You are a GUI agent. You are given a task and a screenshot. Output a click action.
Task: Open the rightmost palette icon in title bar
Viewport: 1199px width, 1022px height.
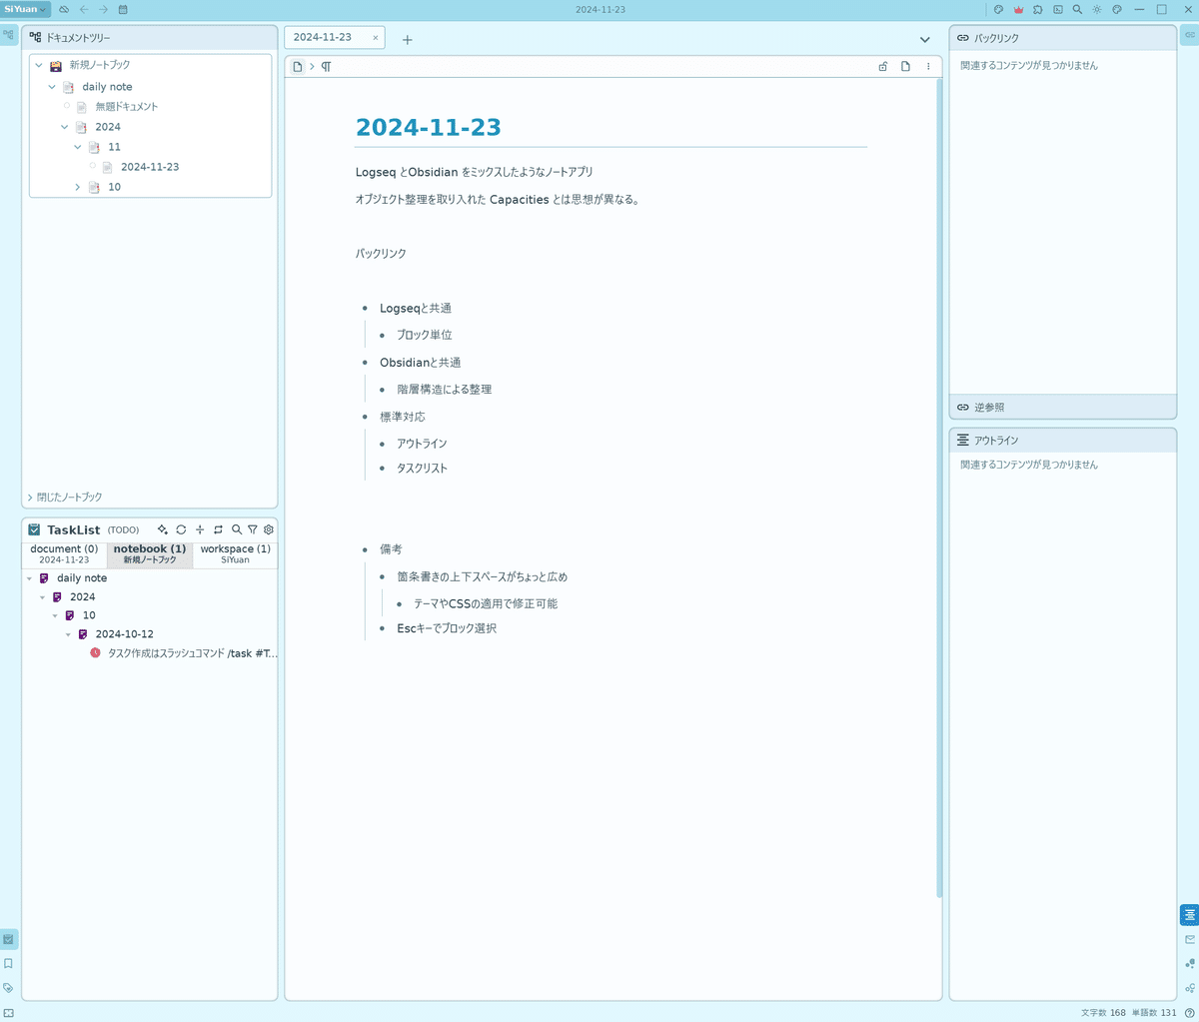click(x=1117, y=9)
